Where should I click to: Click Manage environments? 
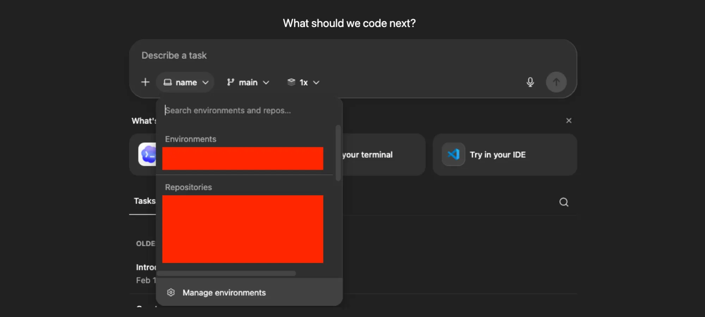249,292
